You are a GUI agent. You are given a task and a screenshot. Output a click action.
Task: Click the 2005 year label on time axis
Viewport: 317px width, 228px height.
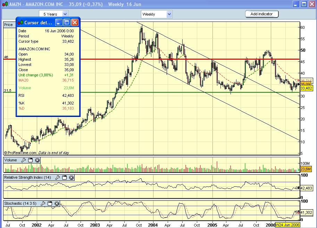(212, 225)
